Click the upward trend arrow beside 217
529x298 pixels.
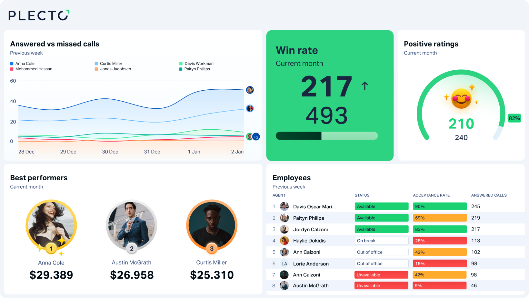(x=364, y=85)
